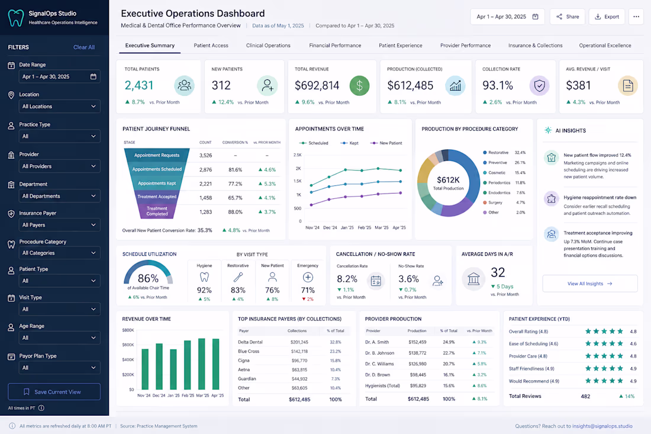
Task: Click the Restorative tool visit type icon
Action: click(x=238, y=277)
